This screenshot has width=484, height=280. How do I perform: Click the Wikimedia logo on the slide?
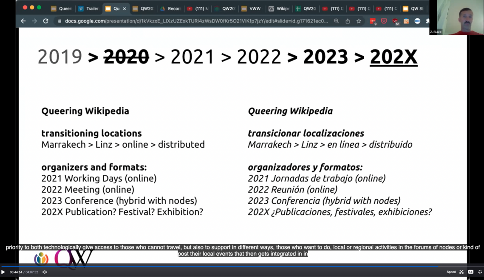point(41,259)
